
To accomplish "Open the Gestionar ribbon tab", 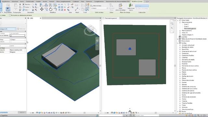I will click(x=89, y=1).
